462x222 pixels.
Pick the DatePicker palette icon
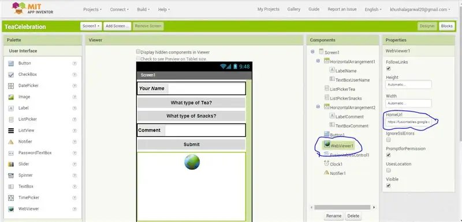[11, 86]
